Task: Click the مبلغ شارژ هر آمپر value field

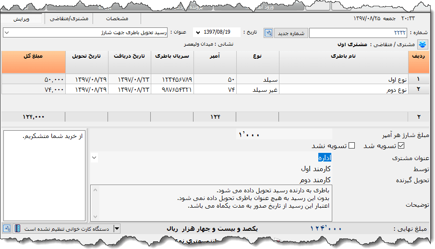Action: (x=284, y=135)
